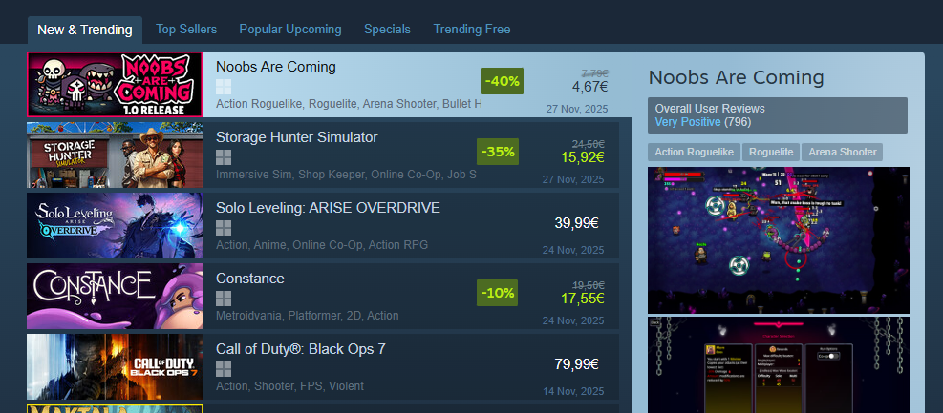This screenshot has height=413, width=943.
Task: Go to the Trending Free tab
Action: (x=472, y=29)
